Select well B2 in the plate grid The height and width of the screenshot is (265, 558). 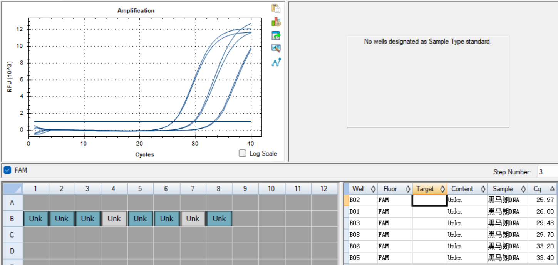coord(62,218)
